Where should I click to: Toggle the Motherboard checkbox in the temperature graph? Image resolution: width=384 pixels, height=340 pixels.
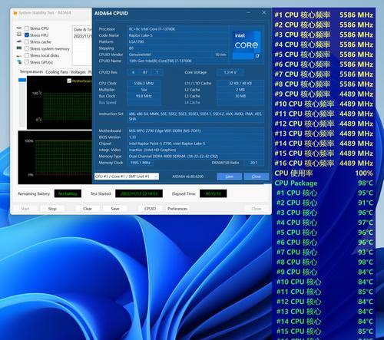[69, 81]
